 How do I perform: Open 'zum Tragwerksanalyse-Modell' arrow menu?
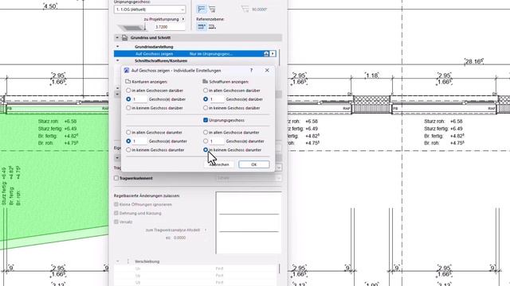click(206, 230)
